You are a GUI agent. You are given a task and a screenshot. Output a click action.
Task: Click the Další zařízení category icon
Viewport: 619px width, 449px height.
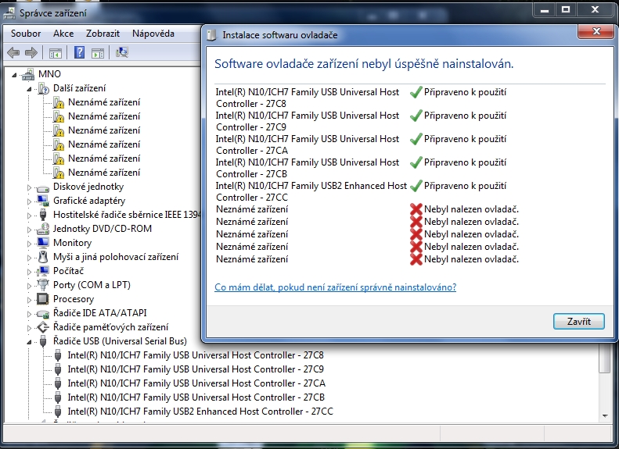[x=43, y=88]
